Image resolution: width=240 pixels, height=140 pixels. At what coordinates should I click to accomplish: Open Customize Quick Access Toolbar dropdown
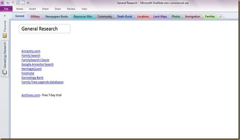28,3
